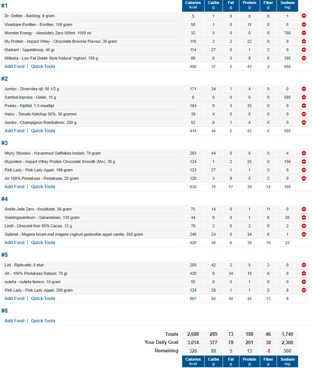This screenshot has height=368, width=312.
Task: Open Quick Tools for meal #4
Action: (x=43, y=243)
